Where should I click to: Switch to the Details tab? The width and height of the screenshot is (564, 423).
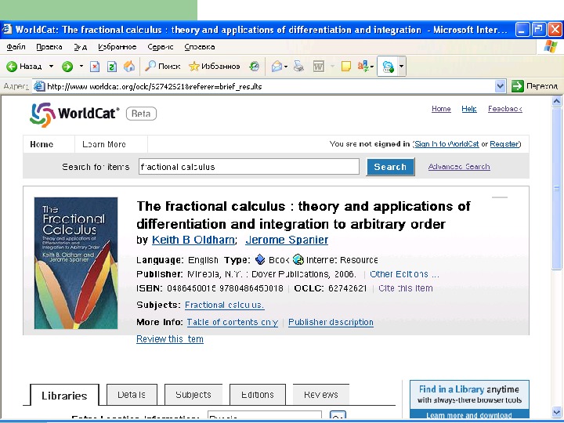pos(132,395)
